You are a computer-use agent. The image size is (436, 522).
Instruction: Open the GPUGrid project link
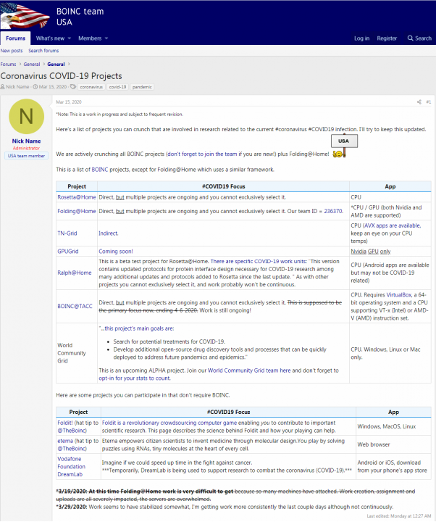tap(68, 252)
